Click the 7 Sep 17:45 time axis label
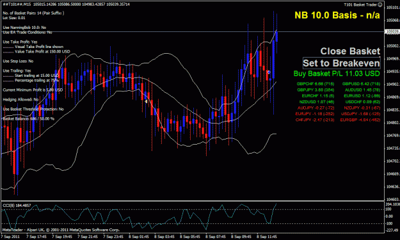The width and height of the screenshot is (400, 240). coord(36,236)
